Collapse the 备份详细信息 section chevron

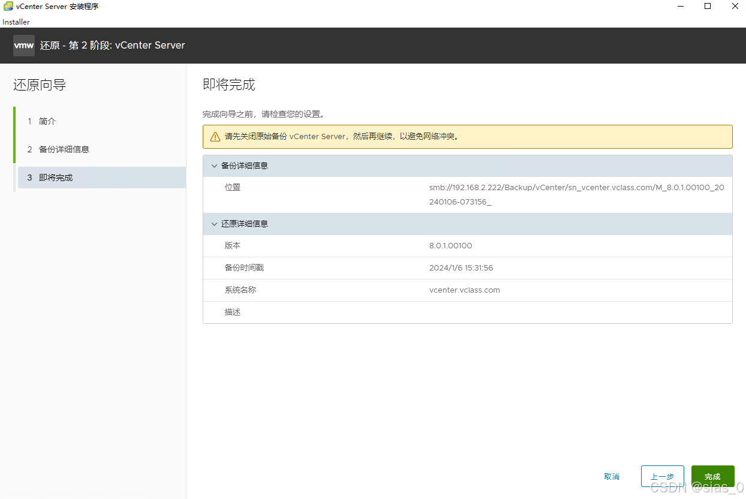pos(214,166)
